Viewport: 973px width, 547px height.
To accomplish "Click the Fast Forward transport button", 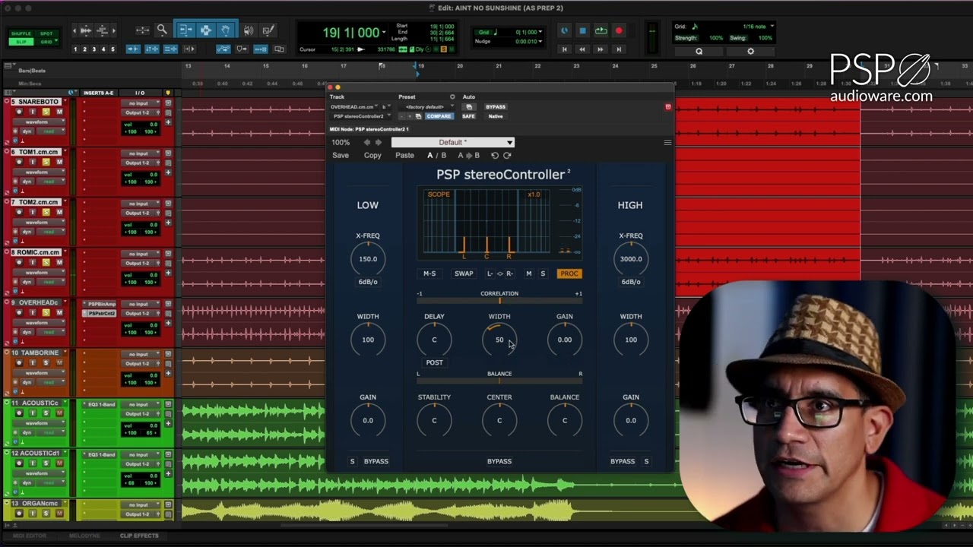I will tap(601, 49).
